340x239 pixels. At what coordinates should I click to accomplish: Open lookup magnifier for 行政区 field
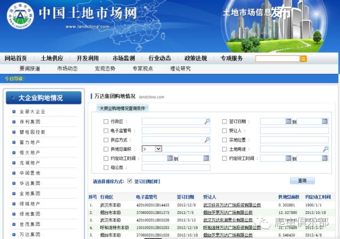click(207, 121)
